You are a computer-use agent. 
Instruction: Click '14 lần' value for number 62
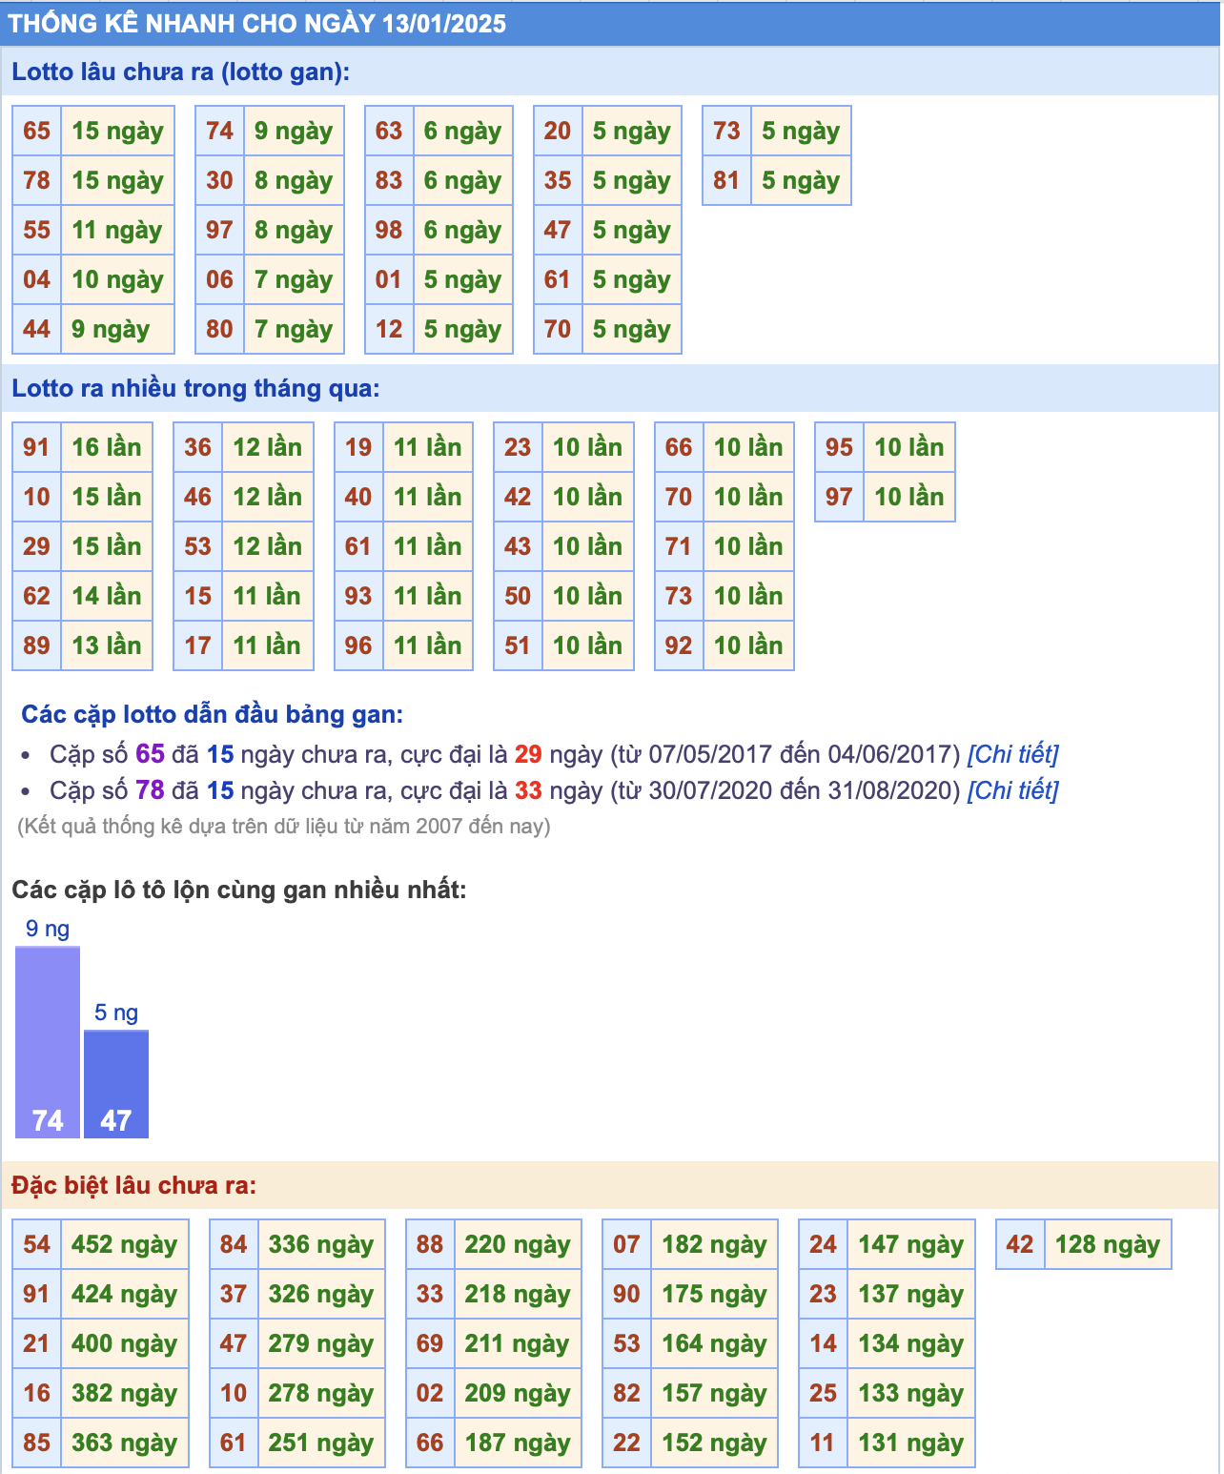coord(107,596)
